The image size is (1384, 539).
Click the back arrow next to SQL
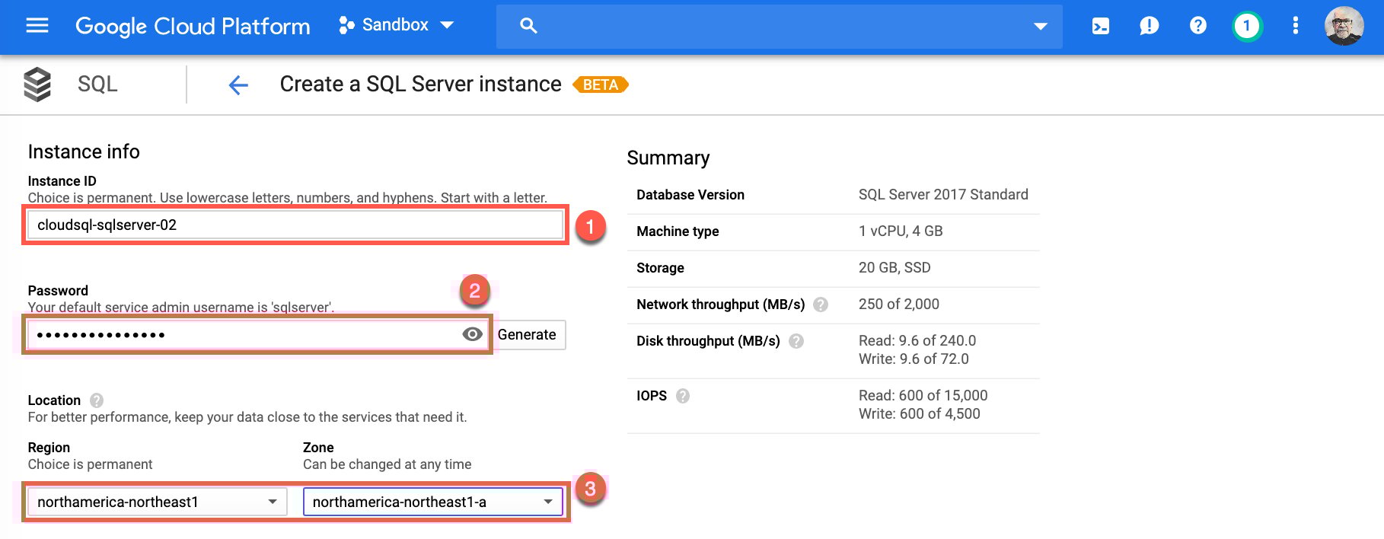click(238, 85)
